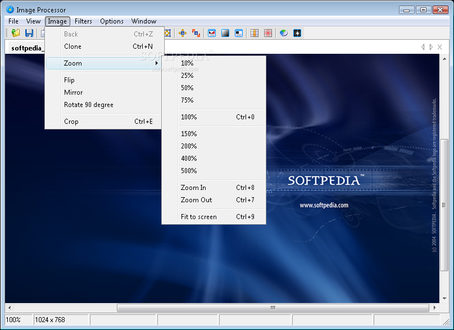Click the orange grid toolbar icon

pos(255,33)
